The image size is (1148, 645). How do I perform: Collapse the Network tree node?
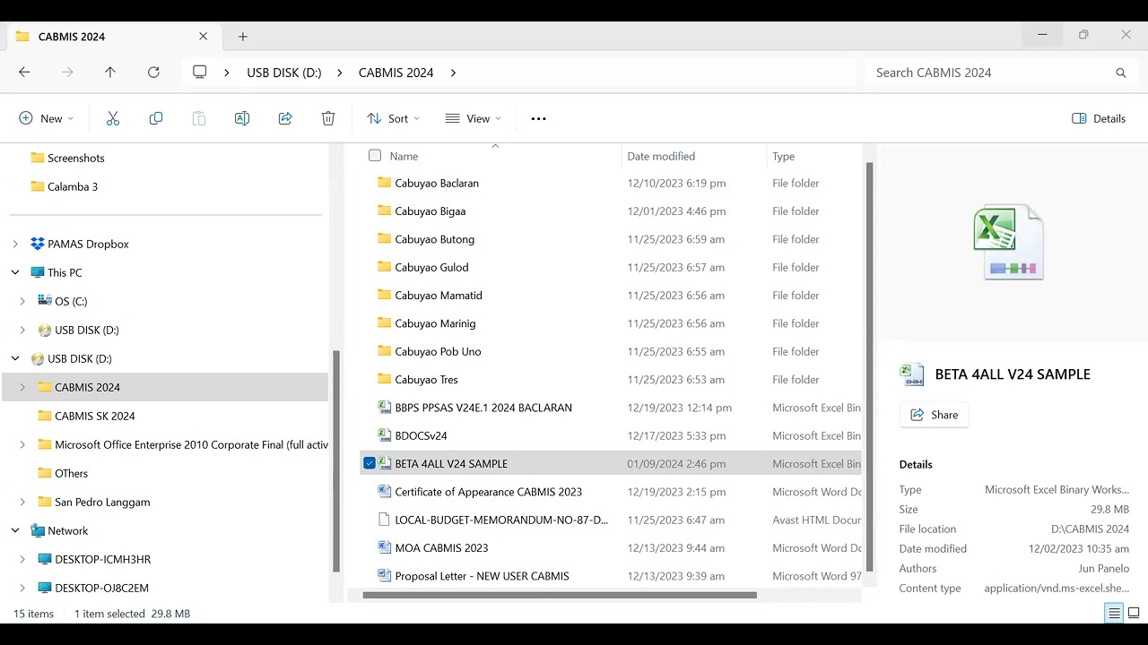[x=15, y=530]
